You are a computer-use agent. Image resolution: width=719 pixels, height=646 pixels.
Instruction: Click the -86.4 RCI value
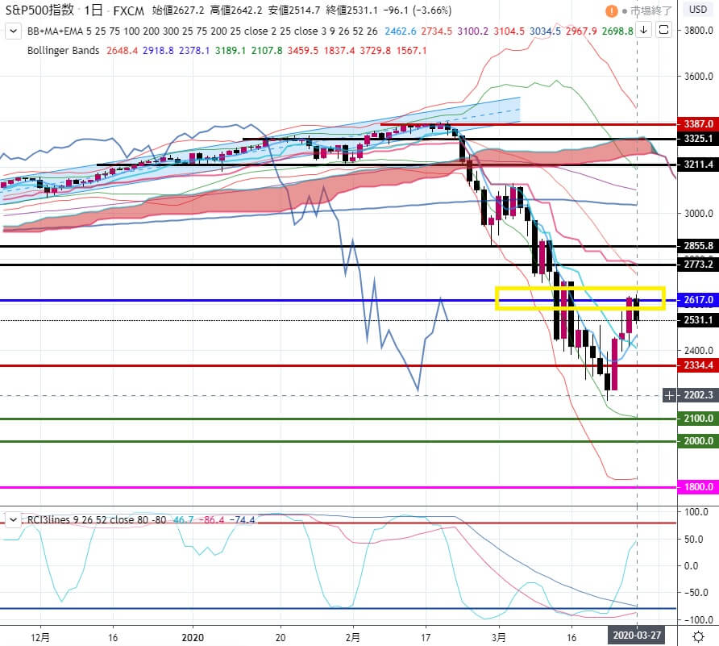tap(214, 520)
